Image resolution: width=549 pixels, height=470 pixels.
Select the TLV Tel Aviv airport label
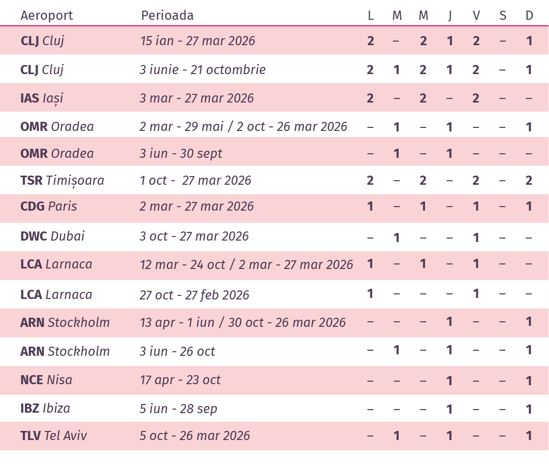[53, 435]
